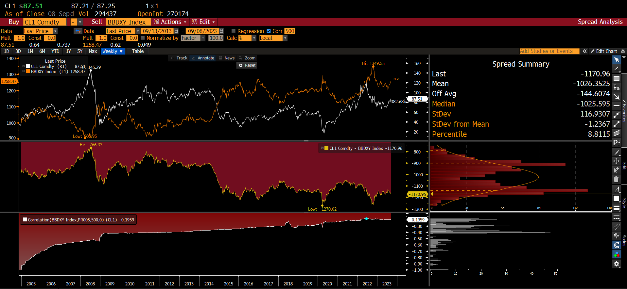The height and width of the screenshot is (289, 627).
Task: Select the move annotation tool
Action: (617, 161)
